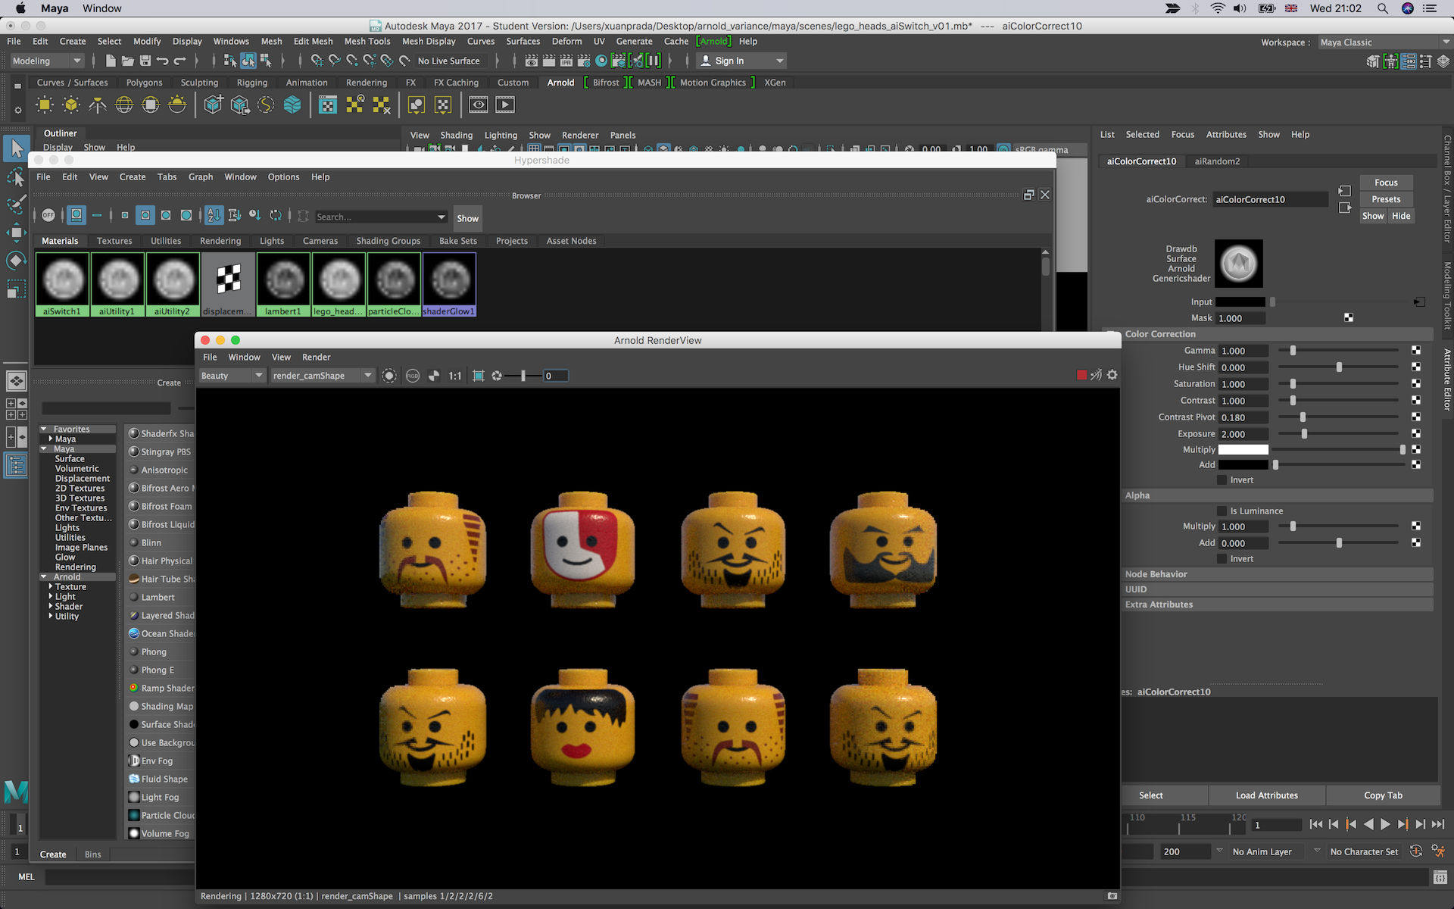This screenshot has height=909, width=1454.
Task: Click the Copy Tab button
Action: click(1383, 795)
